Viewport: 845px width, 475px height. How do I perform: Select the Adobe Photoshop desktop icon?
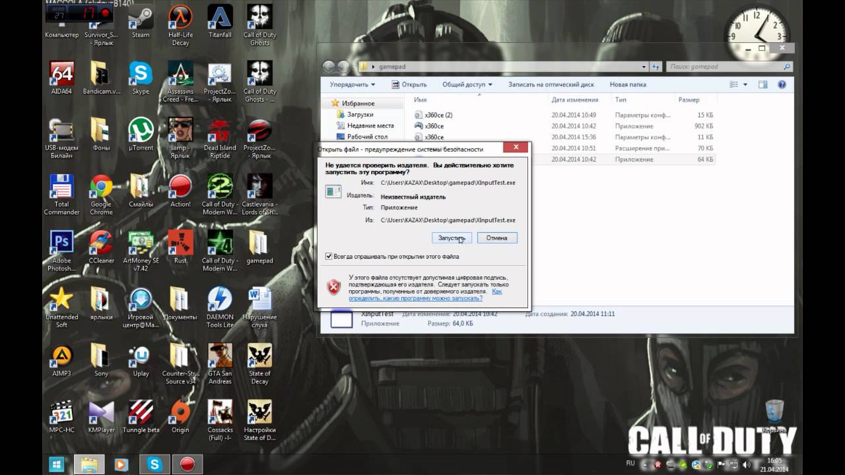pos(61,251)
